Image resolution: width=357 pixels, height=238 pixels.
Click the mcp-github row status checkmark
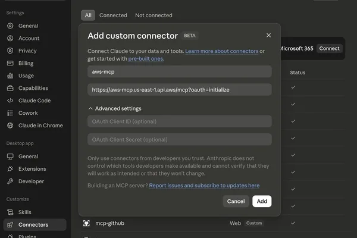(x=293, y=223)
